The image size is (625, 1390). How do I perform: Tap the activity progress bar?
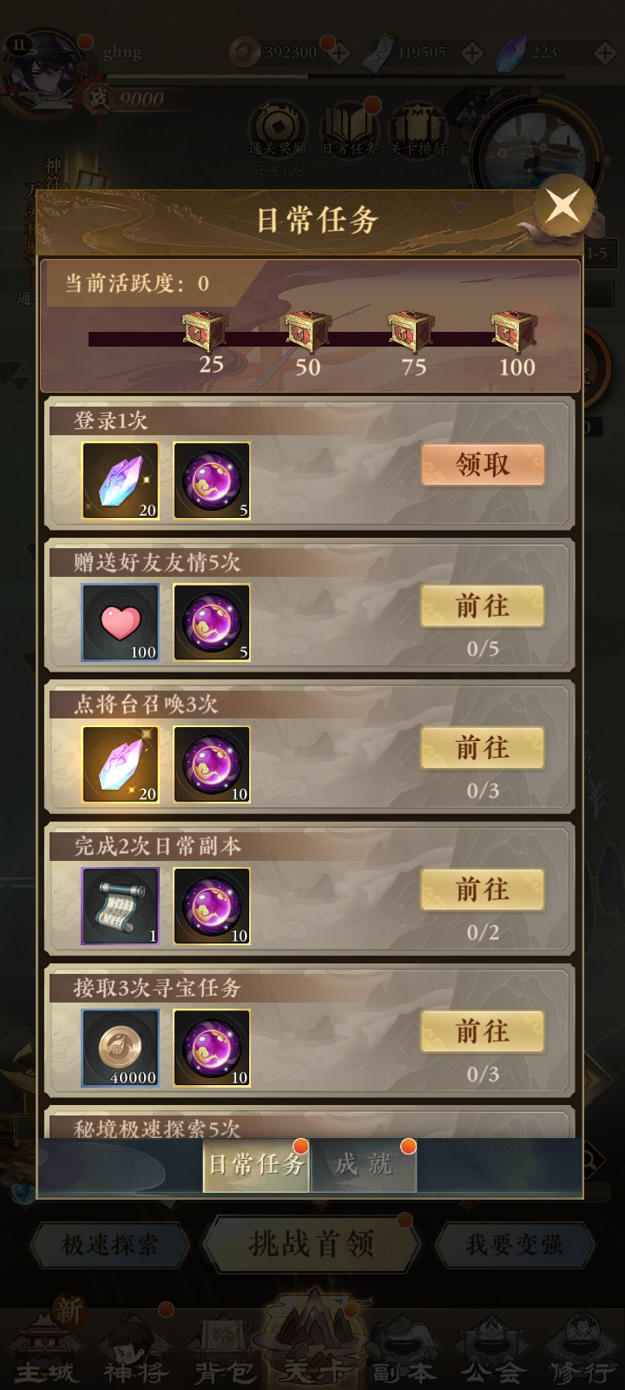pyautogui.click(x=312, y=339)
